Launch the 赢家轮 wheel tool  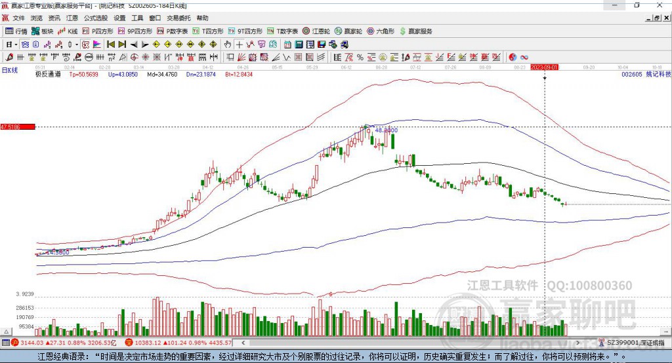coord(348,31)
